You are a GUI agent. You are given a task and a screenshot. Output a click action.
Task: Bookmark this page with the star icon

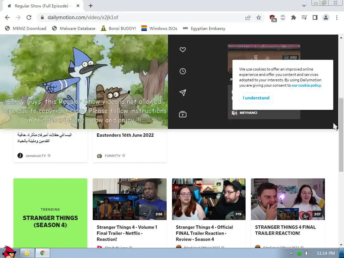[x=259, y=17]
